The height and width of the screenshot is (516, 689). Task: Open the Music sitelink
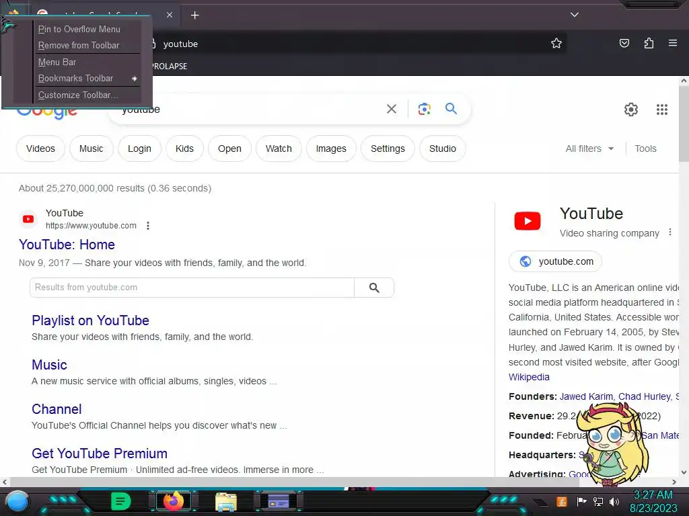[49, 365]
